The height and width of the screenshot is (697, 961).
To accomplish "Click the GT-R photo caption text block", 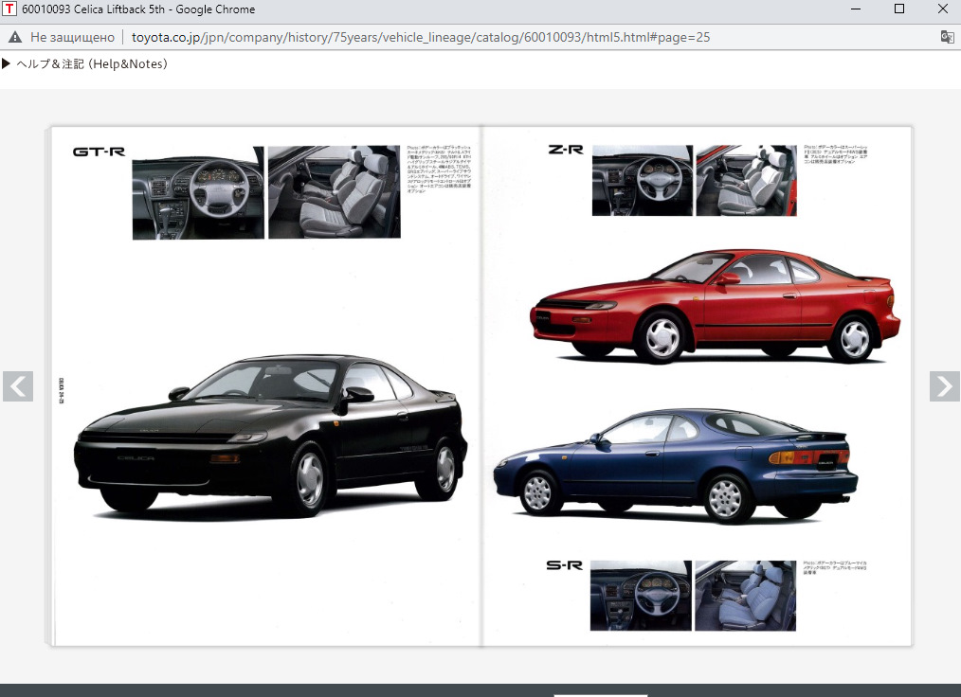I will pos(439,170).
